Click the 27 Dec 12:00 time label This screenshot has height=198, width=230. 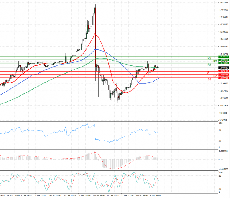(127, 195)
